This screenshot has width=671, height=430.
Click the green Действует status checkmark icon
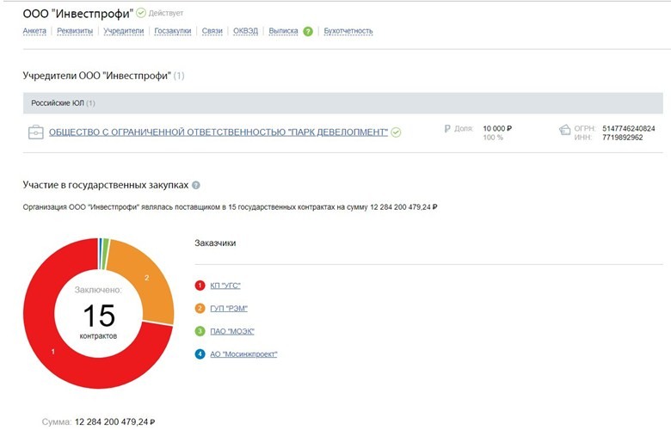coord(141,14)
